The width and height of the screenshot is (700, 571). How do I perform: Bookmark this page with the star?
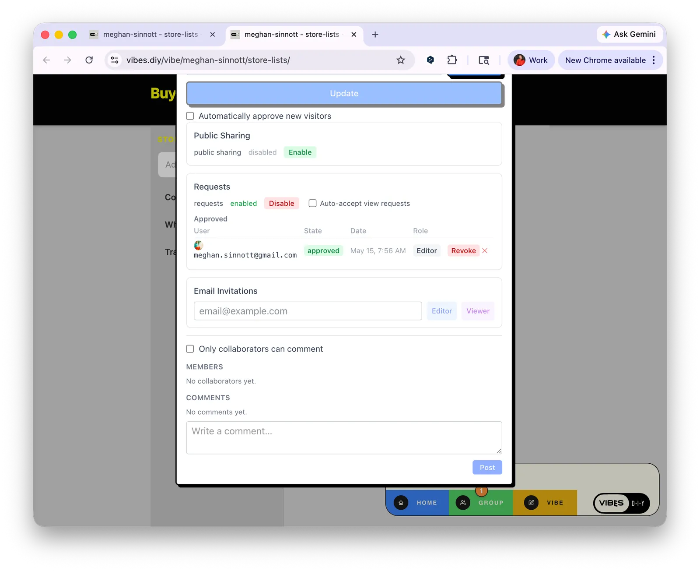point(401,60)
